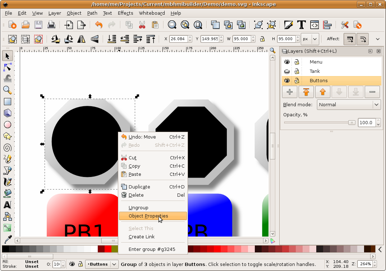
Task: Toggle visibility of the Menu layer
Action: pos(287,62)
